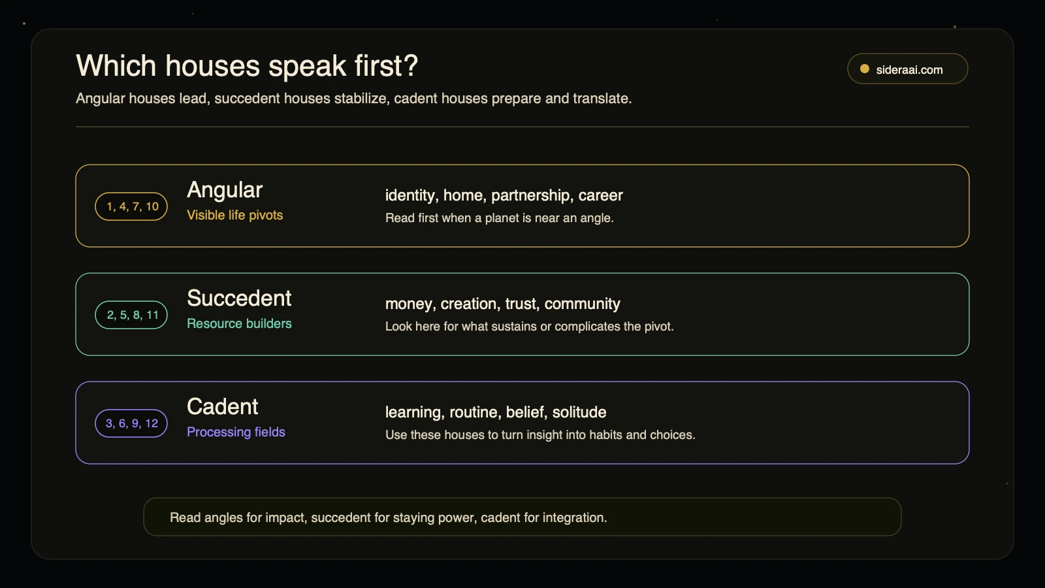Click the Cadent heading
This screenshot has width=1045, height=588.
coord(222,407)
